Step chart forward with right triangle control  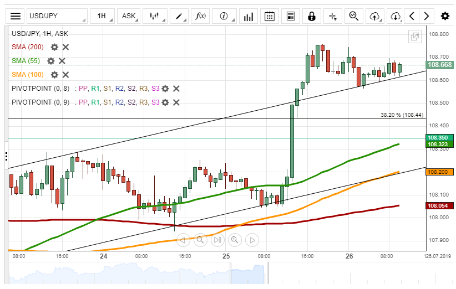point(252,240)
